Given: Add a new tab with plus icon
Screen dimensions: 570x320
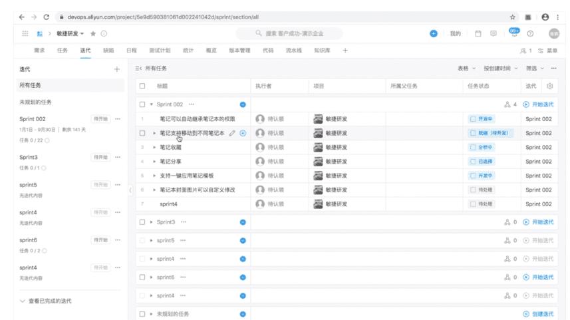Looking at the screenshot, I should [345, 50].
